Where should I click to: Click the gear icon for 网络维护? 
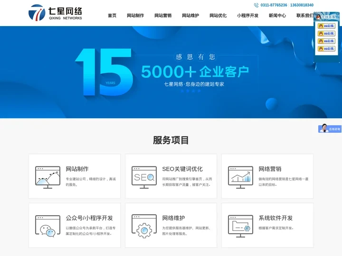144,227
